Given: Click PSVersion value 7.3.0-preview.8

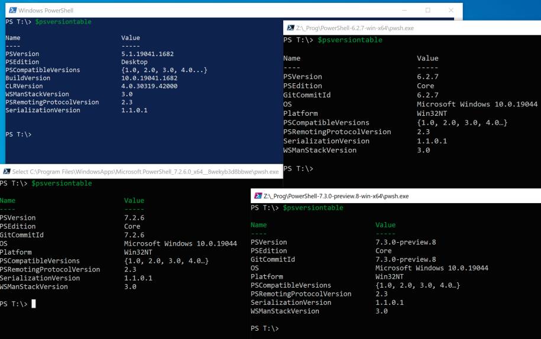Looking at the screenshot, I should point(406,242).
